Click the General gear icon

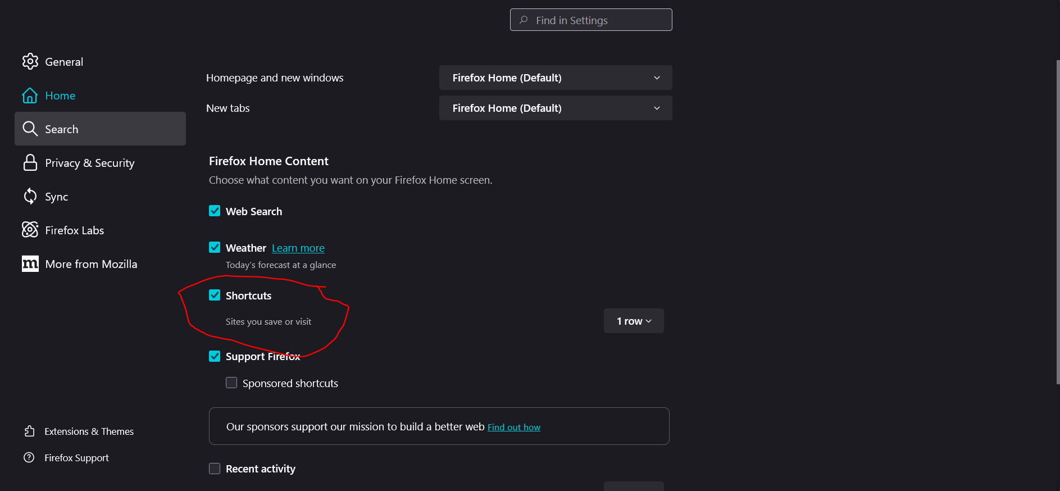(30, 61)
